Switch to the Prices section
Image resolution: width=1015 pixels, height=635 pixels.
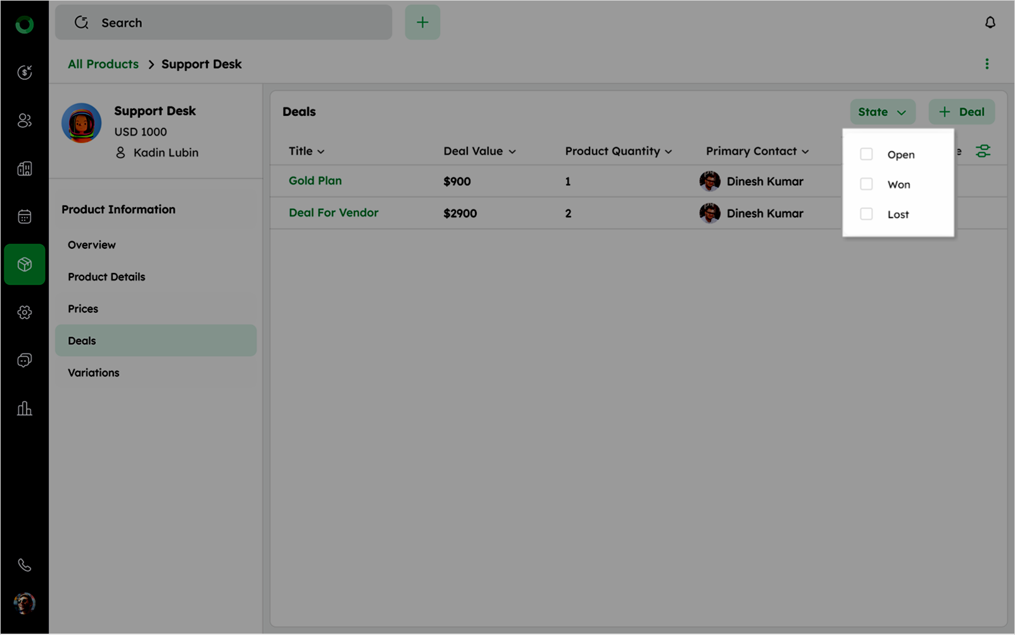pyautogui.click(x=83, y=309)
